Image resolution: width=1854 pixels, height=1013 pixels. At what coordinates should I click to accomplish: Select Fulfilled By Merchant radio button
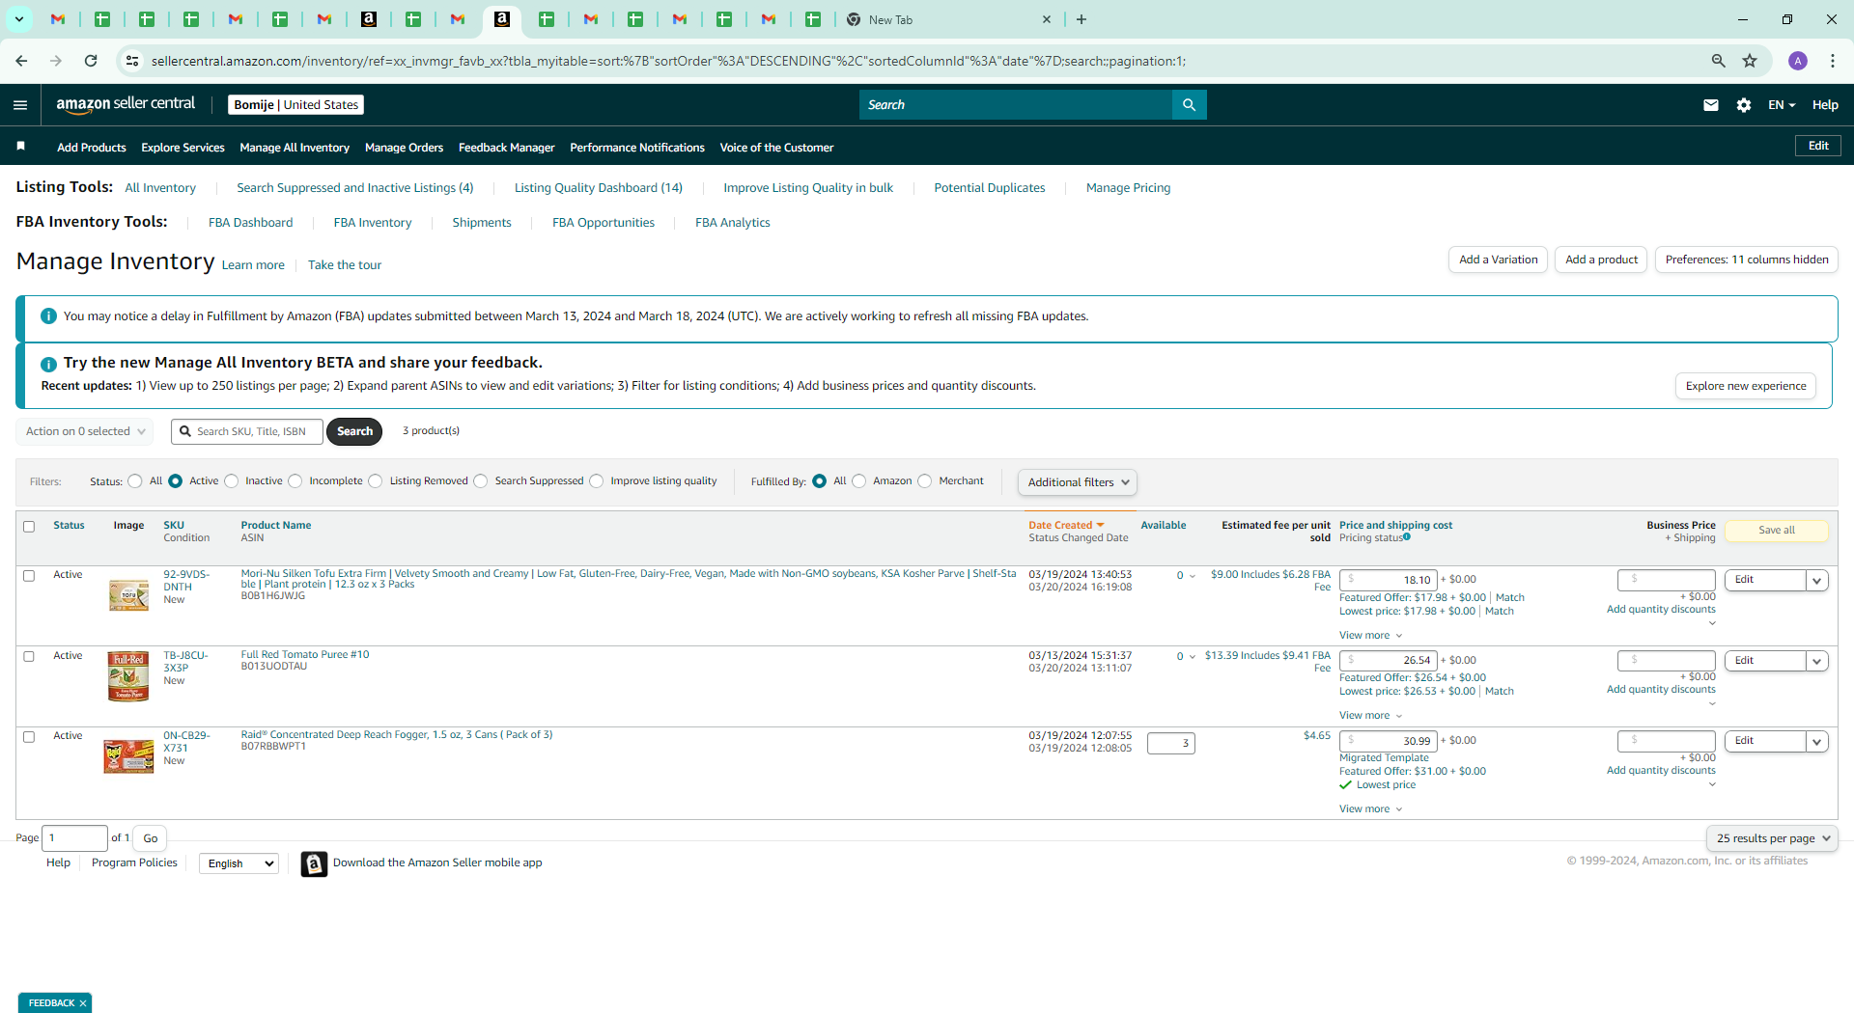(x=925, y=481)
